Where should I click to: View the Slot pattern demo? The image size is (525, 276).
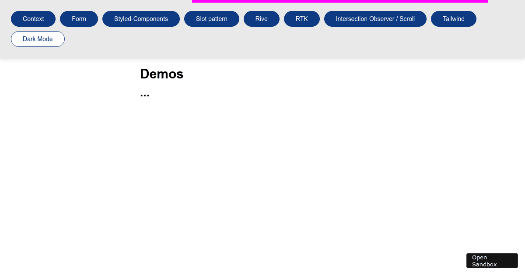[212, 19]
